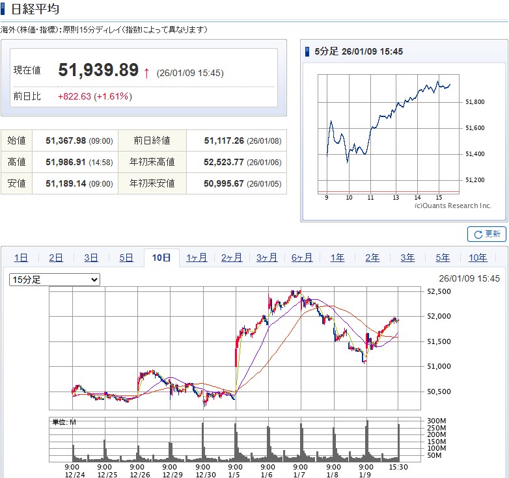Open the 3ヶ月 chart tab
This screenshot has height=478, width=509.
[267, 258]
